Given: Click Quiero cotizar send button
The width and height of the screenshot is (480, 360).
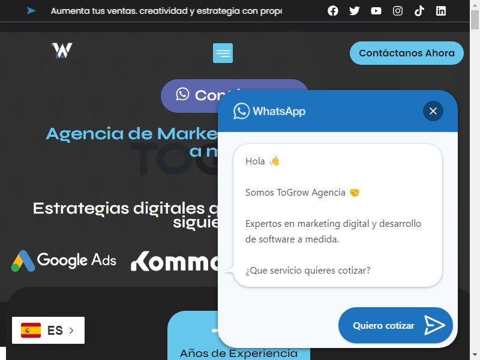Looking at the screenshot, I should click(395, 325).
